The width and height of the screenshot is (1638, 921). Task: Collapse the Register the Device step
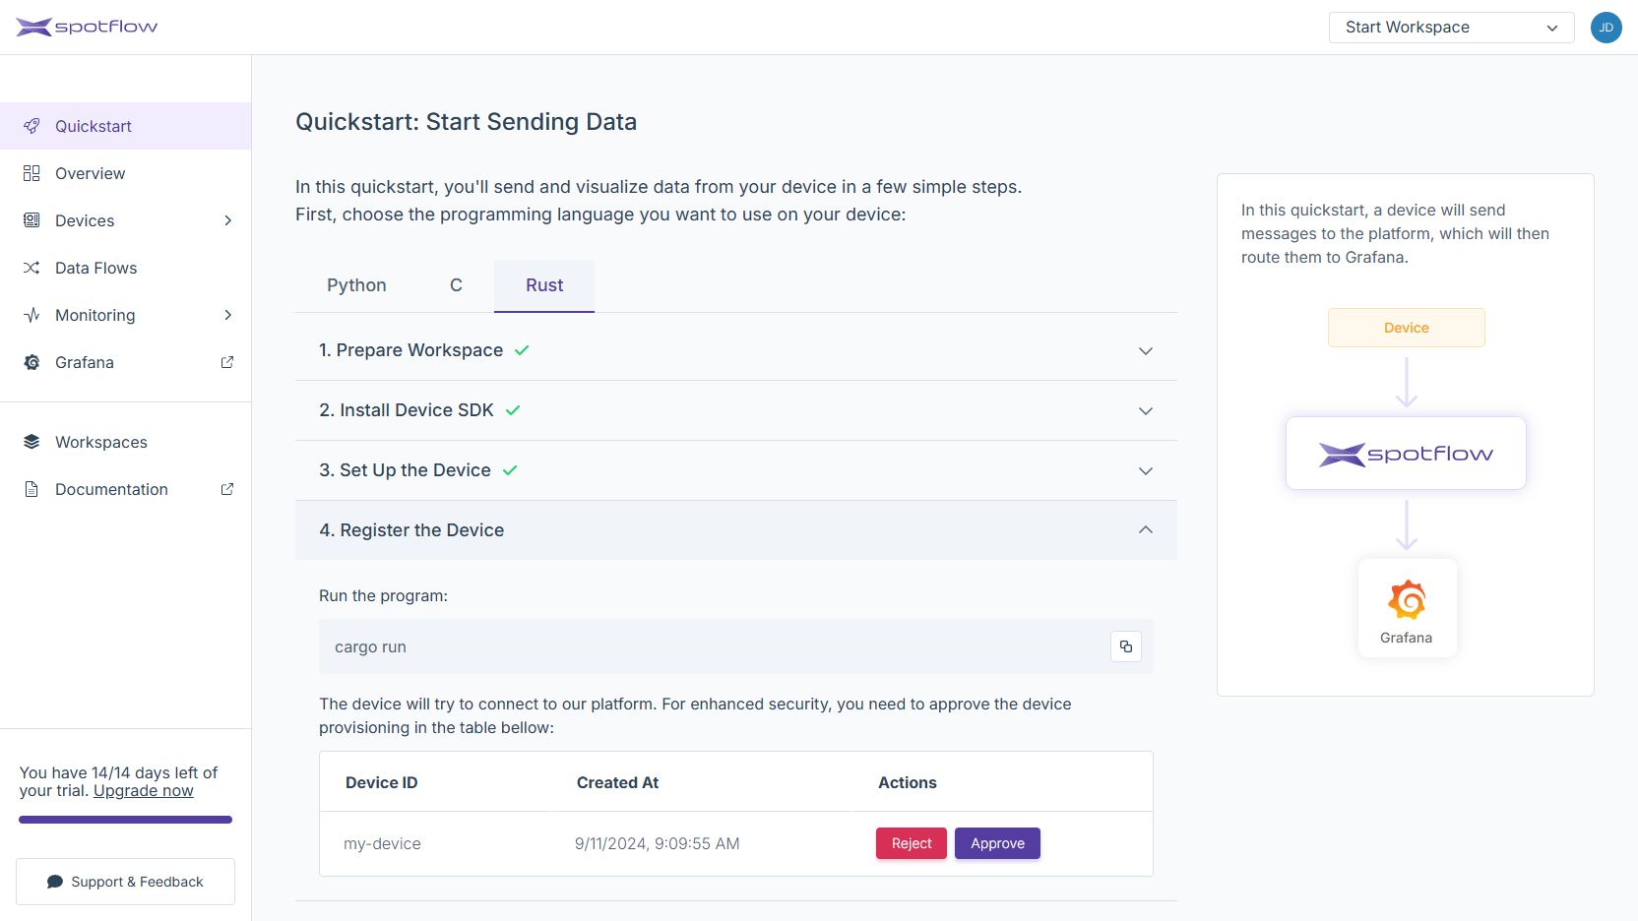[x=1146, y=530]
